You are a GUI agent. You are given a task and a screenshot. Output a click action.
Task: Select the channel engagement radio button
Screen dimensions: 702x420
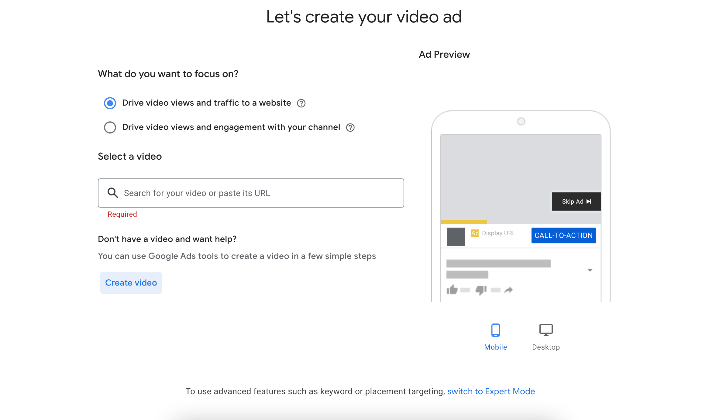pyautogui.click(x=110, y=127)
